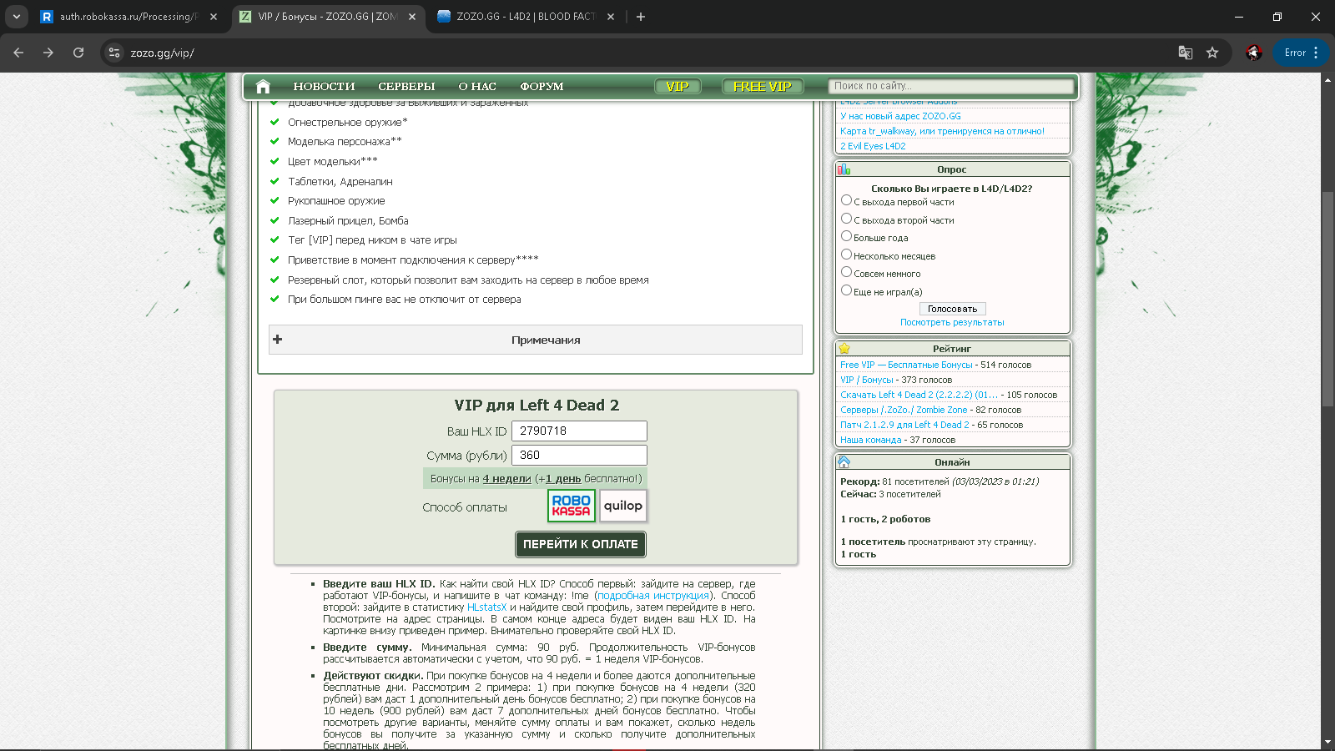Open the HLstatsX link
The width and height of the screenshot is (1335, 751).
[x=486, y=607]
